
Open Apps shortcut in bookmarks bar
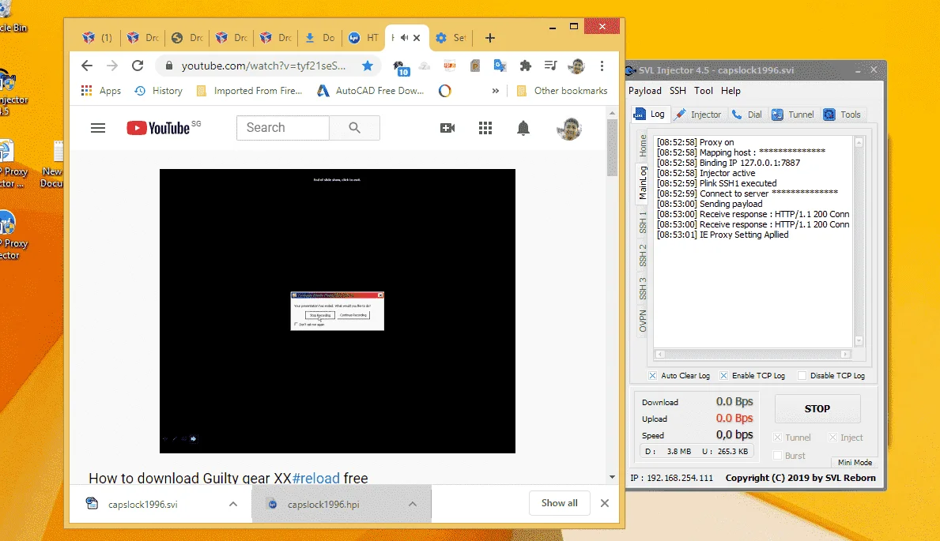pyautogui.click(x=100, y=91)
